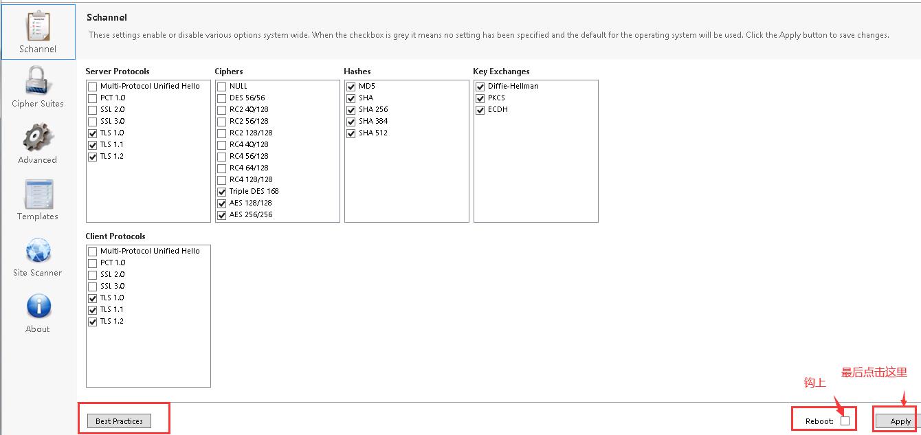This screenshot has height=435, width=921.
Task: Enable the RC2 40/128 cipher
Action: click(221, 110)
